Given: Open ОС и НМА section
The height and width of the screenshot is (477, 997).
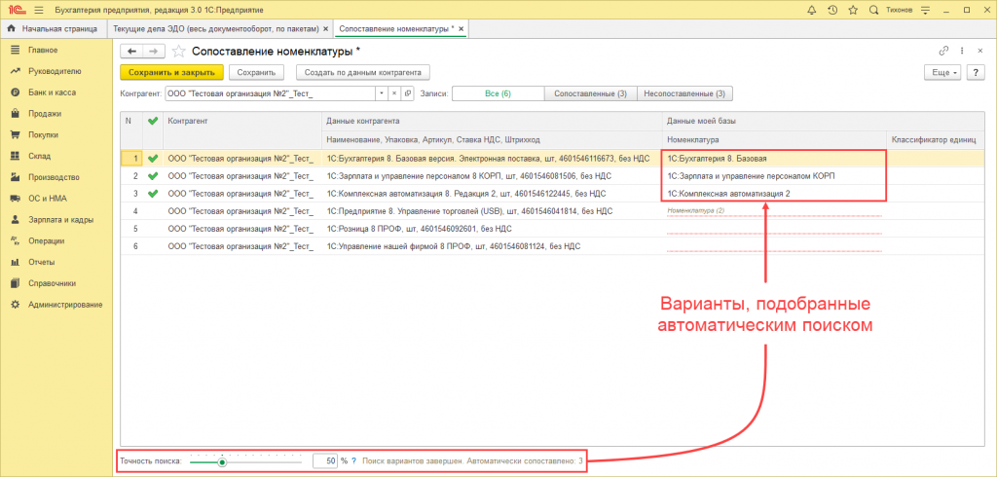Looking at the screenshot, I should pyautogui.click(x=46, y=199).
